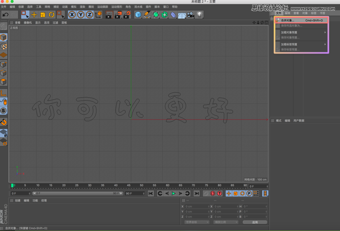Open the viewport 摄像机 menu
The height and width of the screenshot is (231, 340).
click(28, 22)
